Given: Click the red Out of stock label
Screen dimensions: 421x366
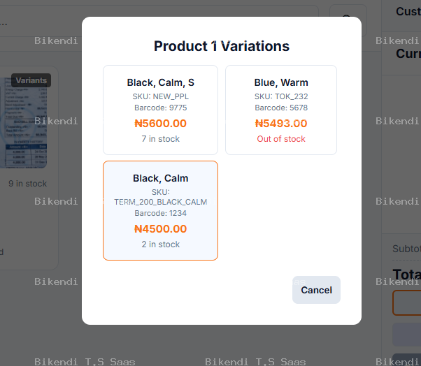Looking at the screenshot, I should pos(281,139).
